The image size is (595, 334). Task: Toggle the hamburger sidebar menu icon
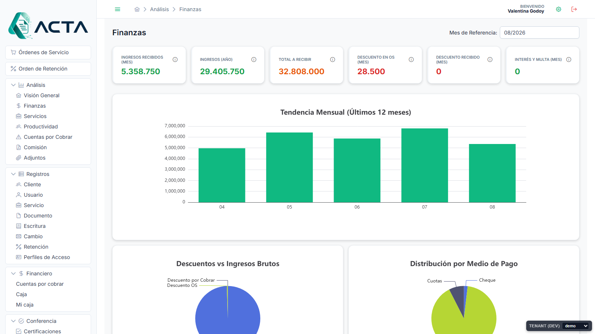(x=118, y=9)
